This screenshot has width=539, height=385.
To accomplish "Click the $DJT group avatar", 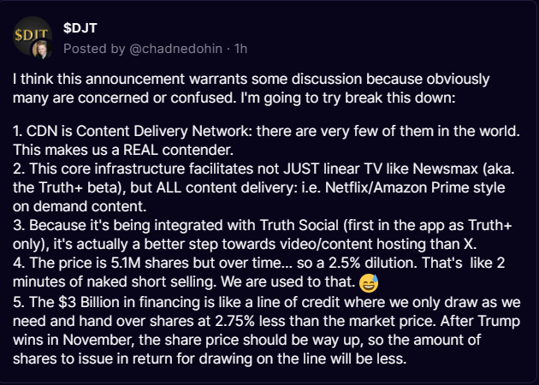I will [33, 33].
